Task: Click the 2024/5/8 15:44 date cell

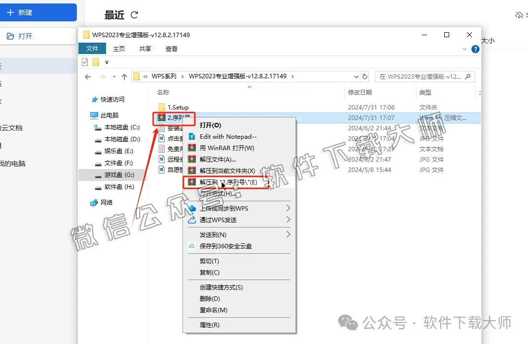Action: coord(369,170)
